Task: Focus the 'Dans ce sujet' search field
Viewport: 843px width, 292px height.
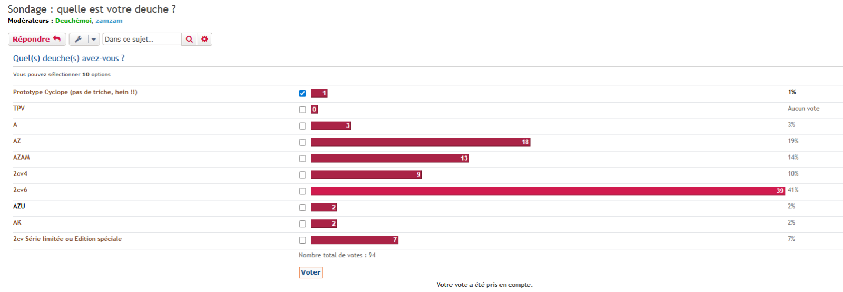Action: click(141, 40)
